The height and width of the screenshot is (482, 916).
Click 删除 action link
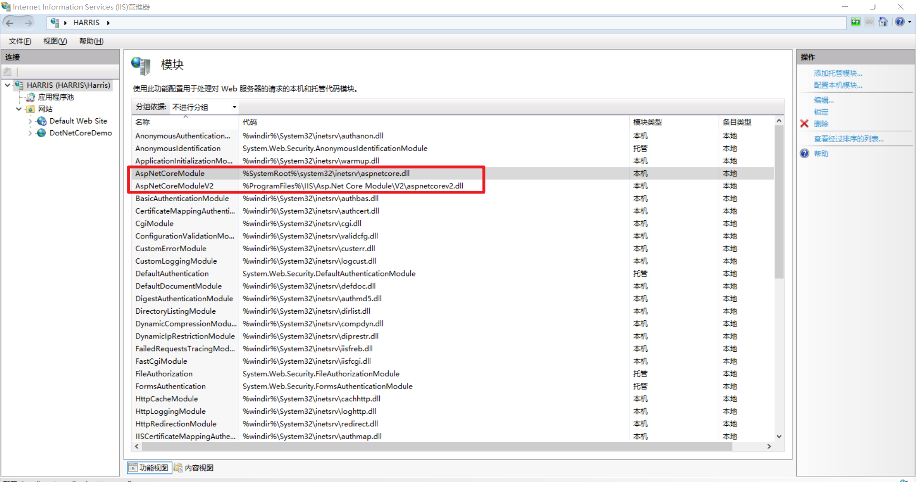(x=821, y=124)
